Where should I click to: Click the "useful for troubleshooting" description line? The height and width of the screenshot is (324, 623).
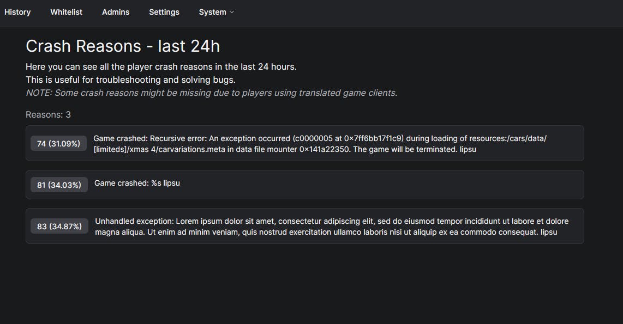[130, 80]
